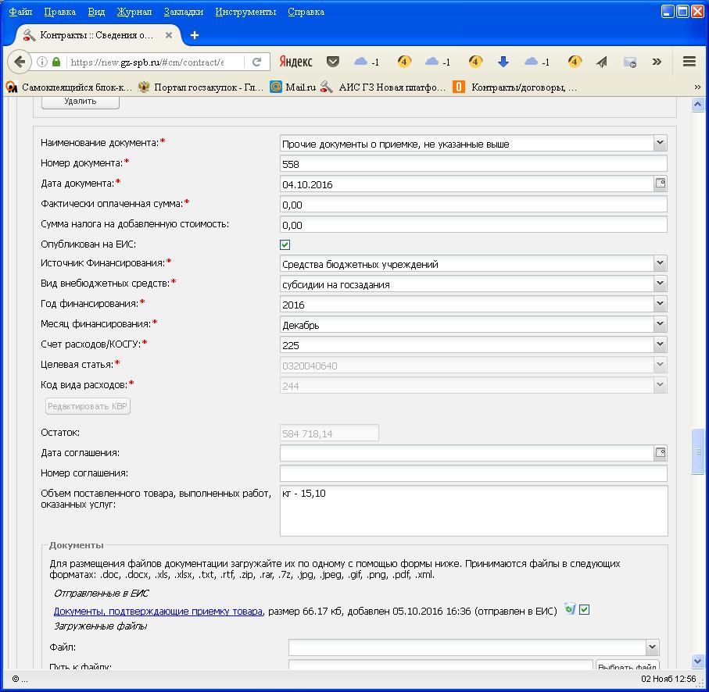The height and width of the screenshot is (692, 709).
Task: Select the Контракты :: Сведения tab
Action: (x=96, y=35)
